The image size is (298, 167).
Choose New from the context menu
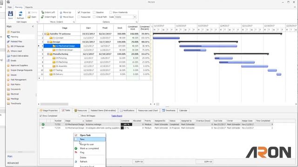89,139
